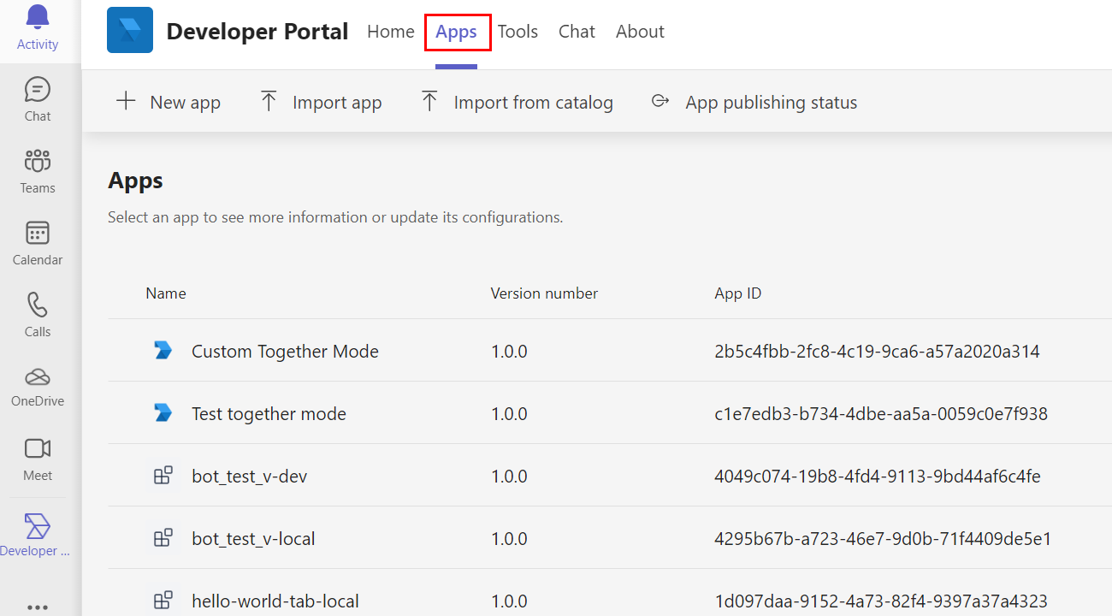Open the Test together mode app
Screen dimensions: 1112x616
[269, 414]
